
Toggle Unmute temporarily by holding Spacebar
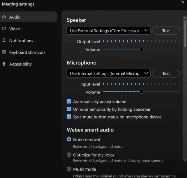tap(69, 109)
